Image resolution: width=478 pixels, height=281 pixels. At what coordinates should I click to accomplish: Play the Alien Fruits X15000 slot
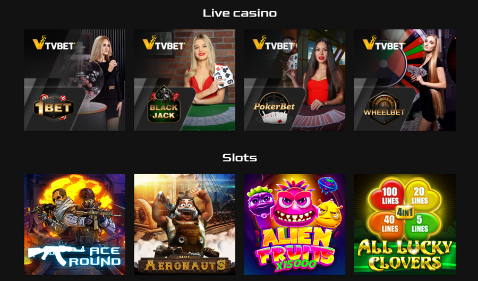click(295, 225)
